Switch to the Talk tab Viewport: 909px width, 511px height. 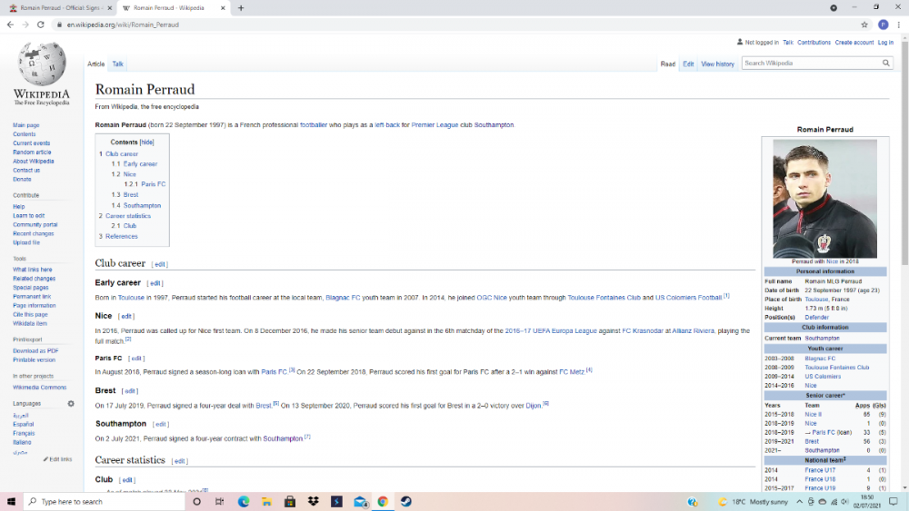[x=118, y=64]
